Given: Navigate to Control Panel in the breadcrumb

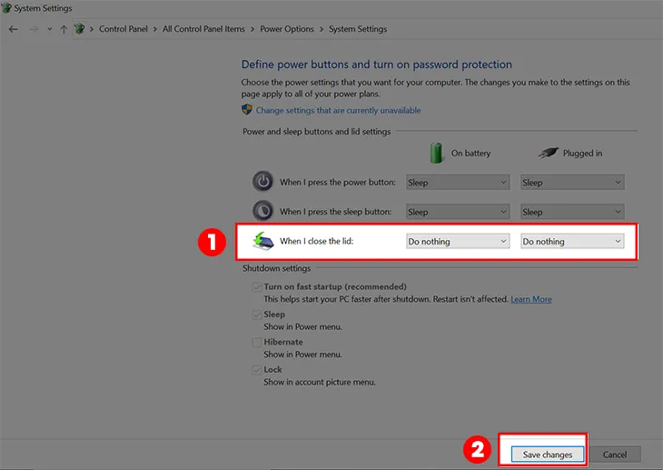Looking at the screenshot, I should [123, 29].
